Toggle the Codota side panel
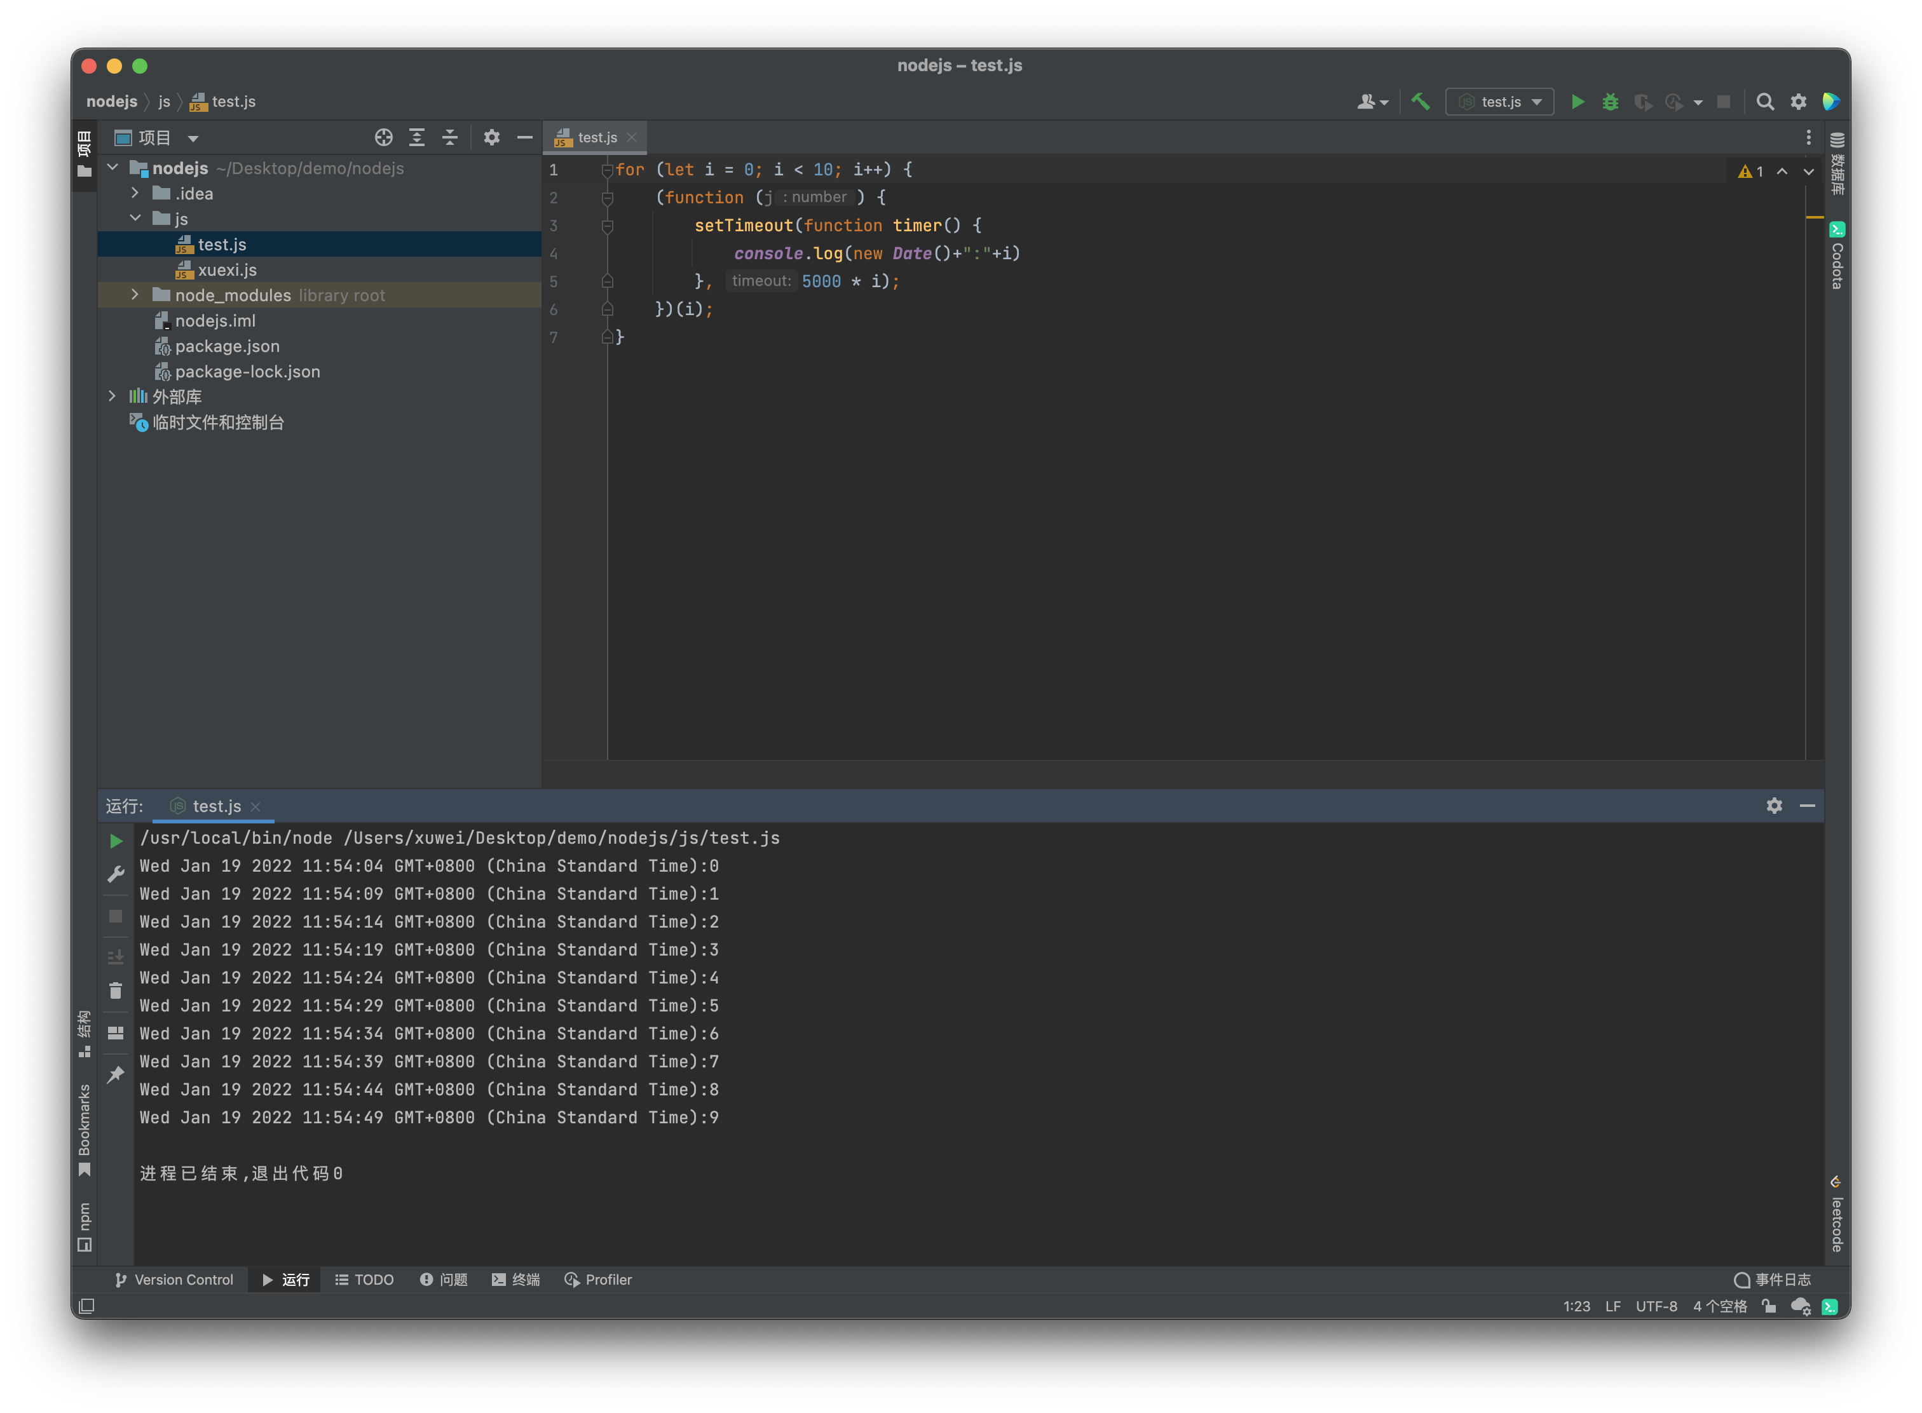 click(x=1836, y=257)
